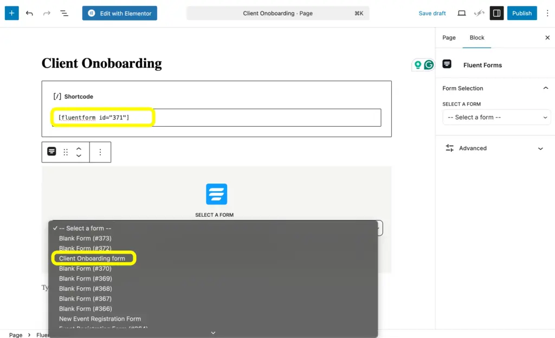Open the block inserter plus button
555x338 pixels.
click(x=12, y=13)
